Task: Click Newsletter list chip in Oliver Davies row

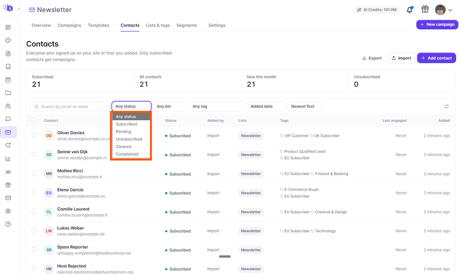Action: pyautogui.click(x=251, y=136)
